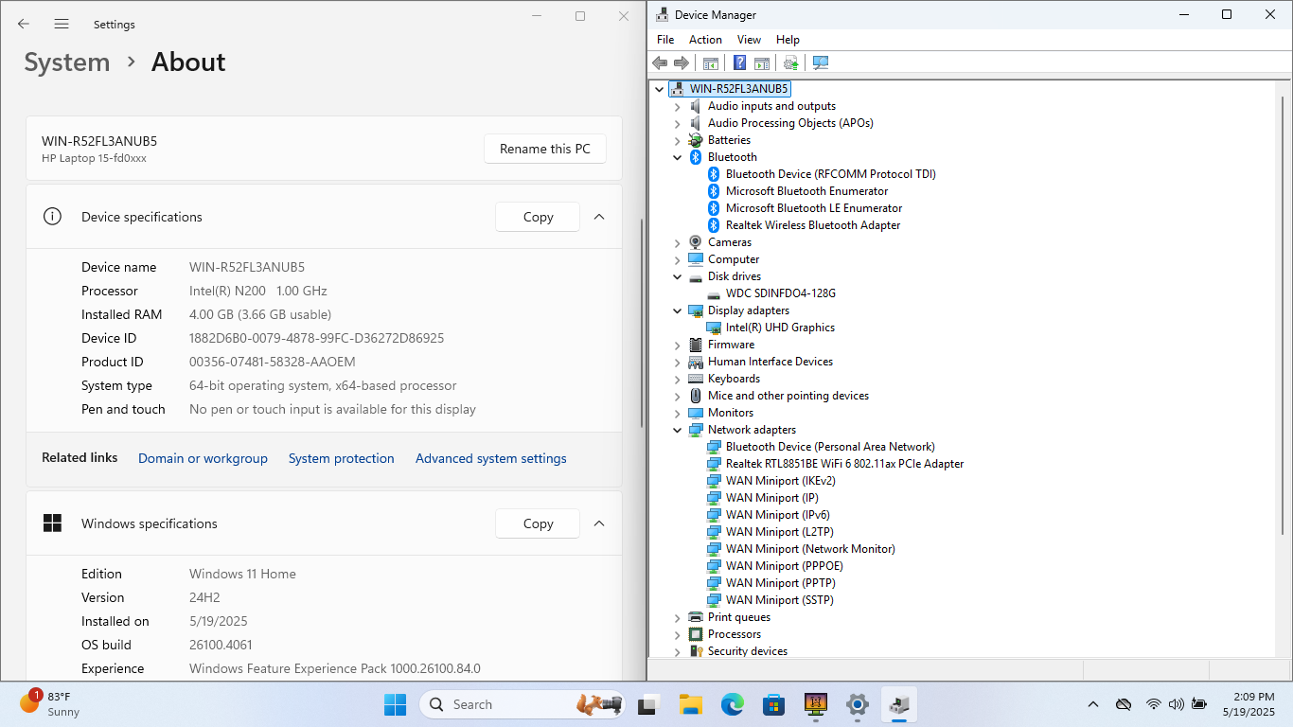Open Advanced system settings link
The image size is (1293, 727).
491,458
